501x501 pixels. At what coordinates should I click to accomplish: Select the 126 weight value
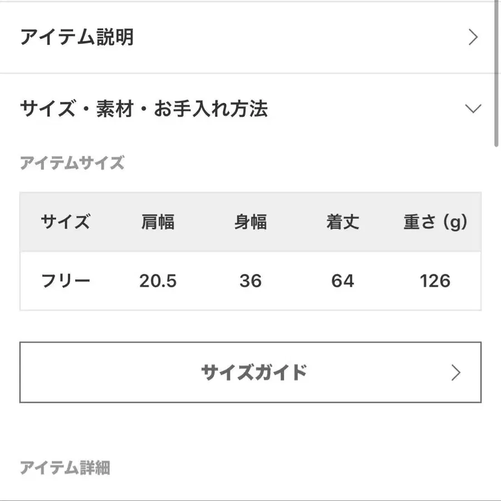point(435,281)
